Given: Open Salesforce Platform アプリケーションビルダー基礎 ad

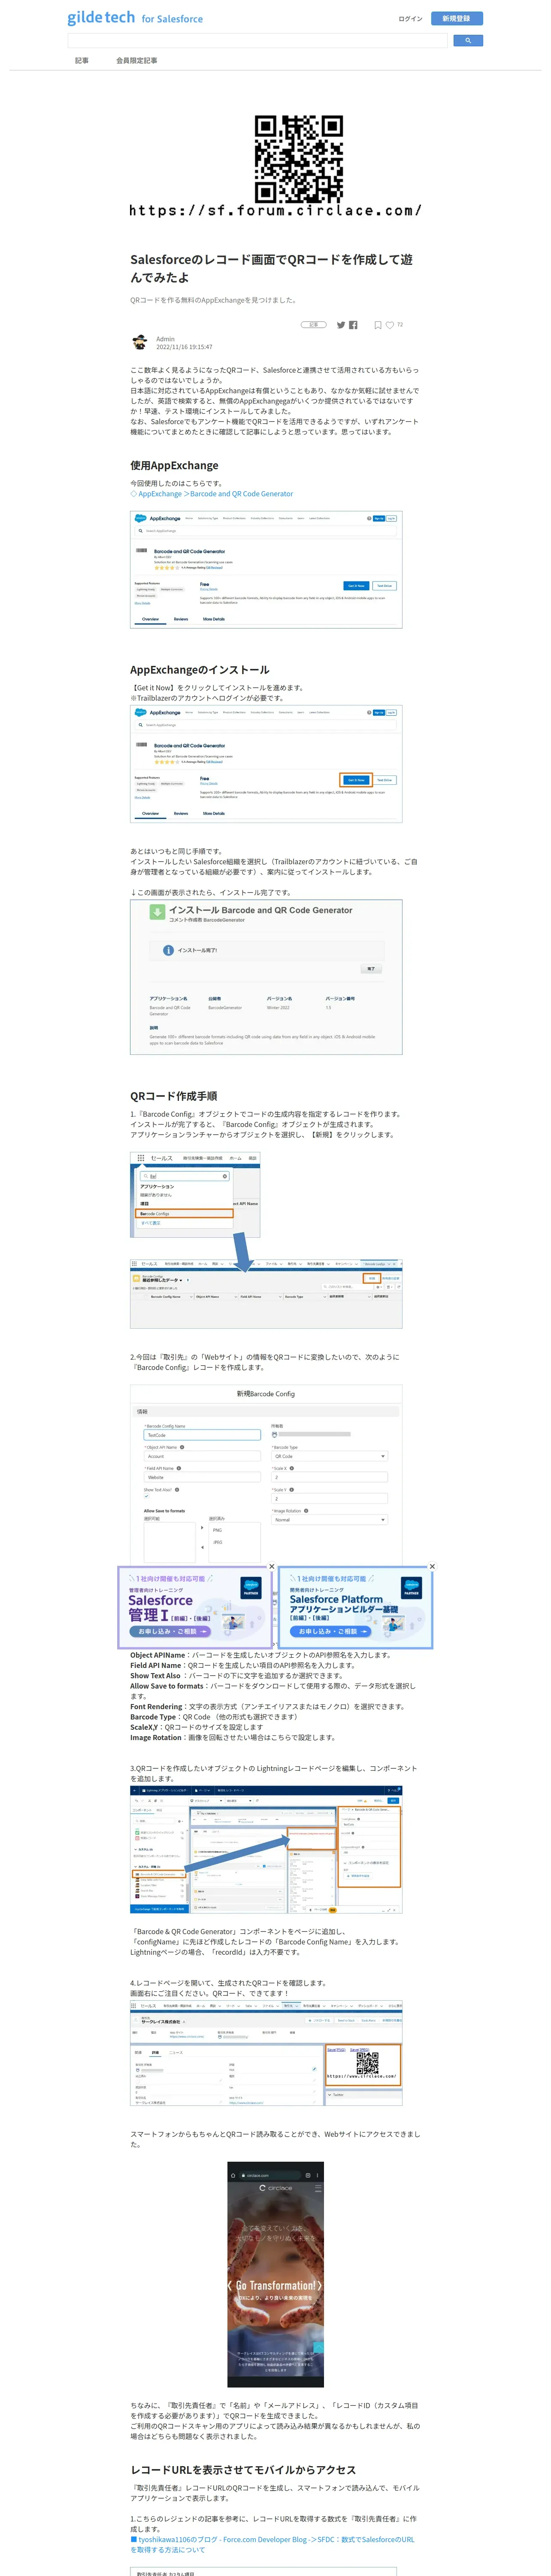Looking at the screenshot, I should click(x=355, y=1608).
